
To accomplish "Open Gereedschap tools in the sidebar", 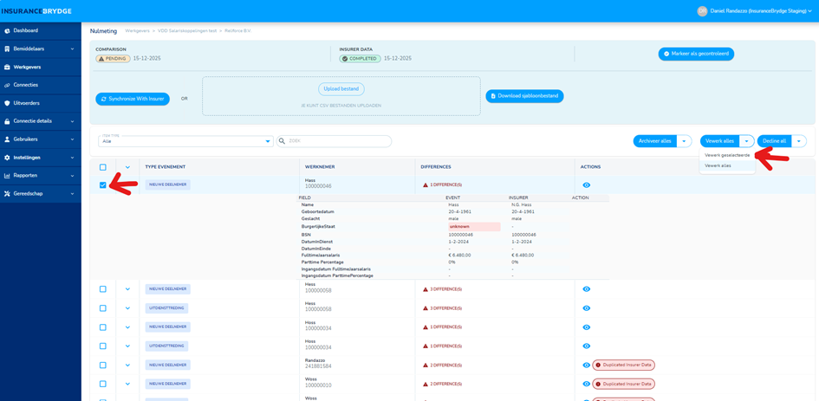I will point(7,194).
